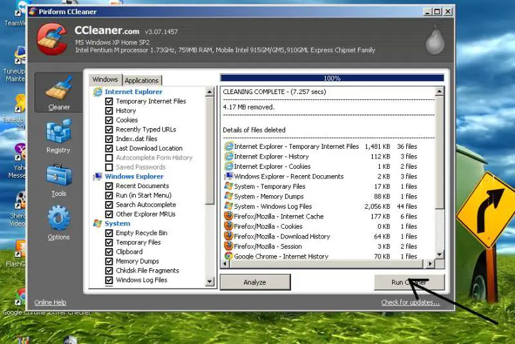
Task: Click the Internet Explorer category icon
Action: (x=98, y=91)
